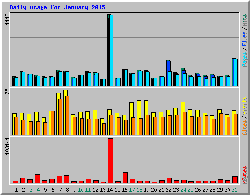The height and width of the screenshot is (195, 250).
Task: Select day label 27 on the axis
Action: click(205, 190)
